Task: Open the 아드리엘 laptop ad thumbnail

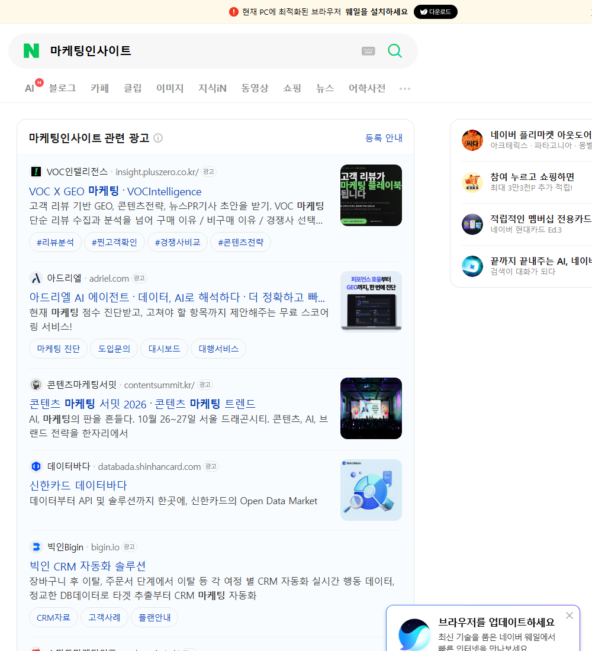Action: pos(371,302)
